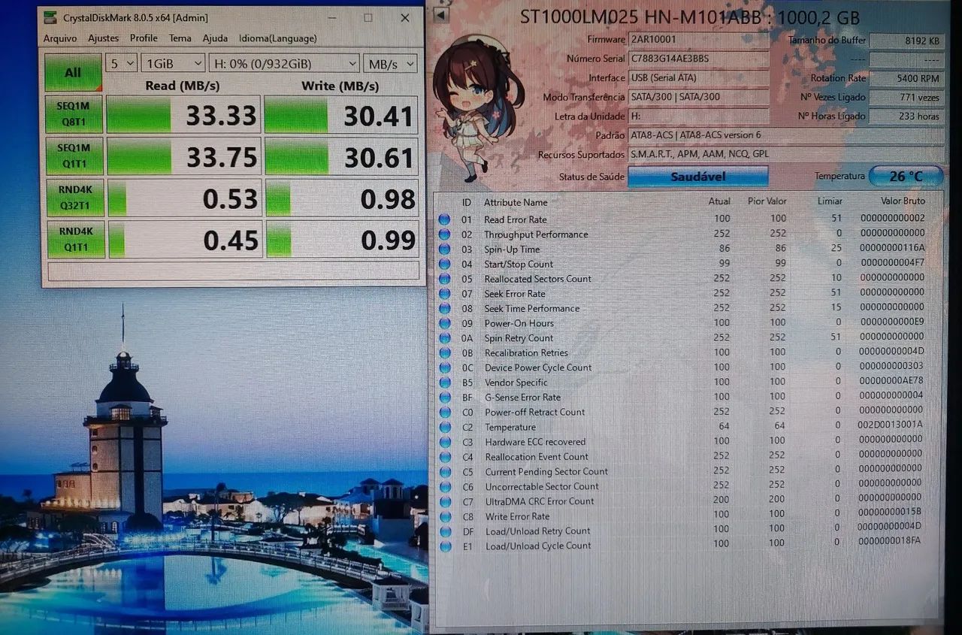Click the CrystalDiskMark app icon in title bar
This screenshot has width=962, height=635.
50,17
